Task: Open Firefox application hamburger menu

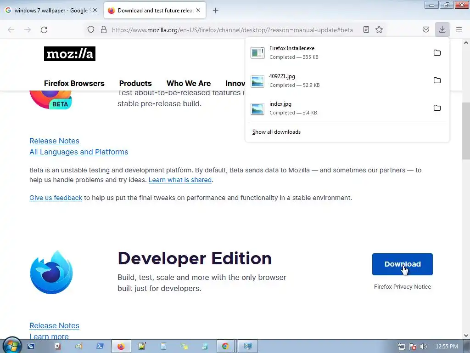Action: tap(459, 29)
